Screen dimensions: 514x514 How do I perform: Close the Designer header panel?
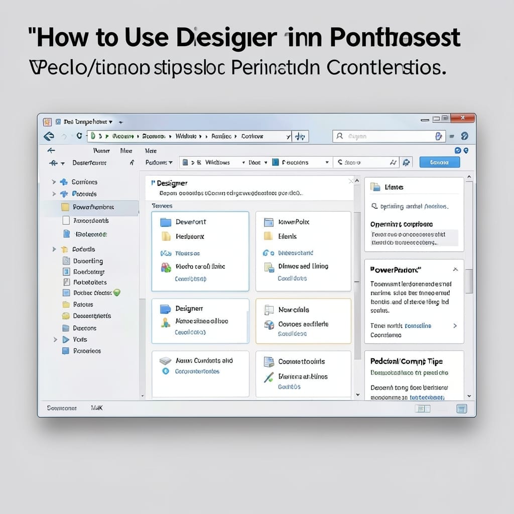click(350, 181)
